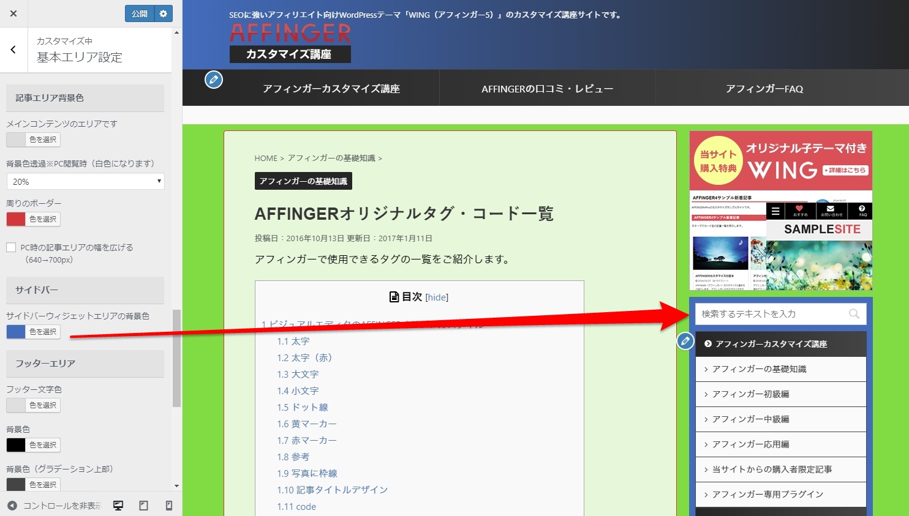Open アフィンガーカスタマイズ講座 header menu item
The image size is (909, 516).
click(331, 89)
